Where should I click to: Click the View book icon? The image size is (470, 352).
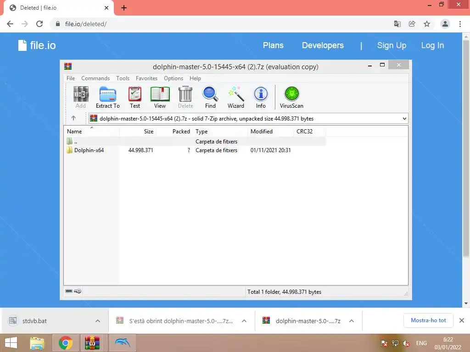click(x=160, y=97)
